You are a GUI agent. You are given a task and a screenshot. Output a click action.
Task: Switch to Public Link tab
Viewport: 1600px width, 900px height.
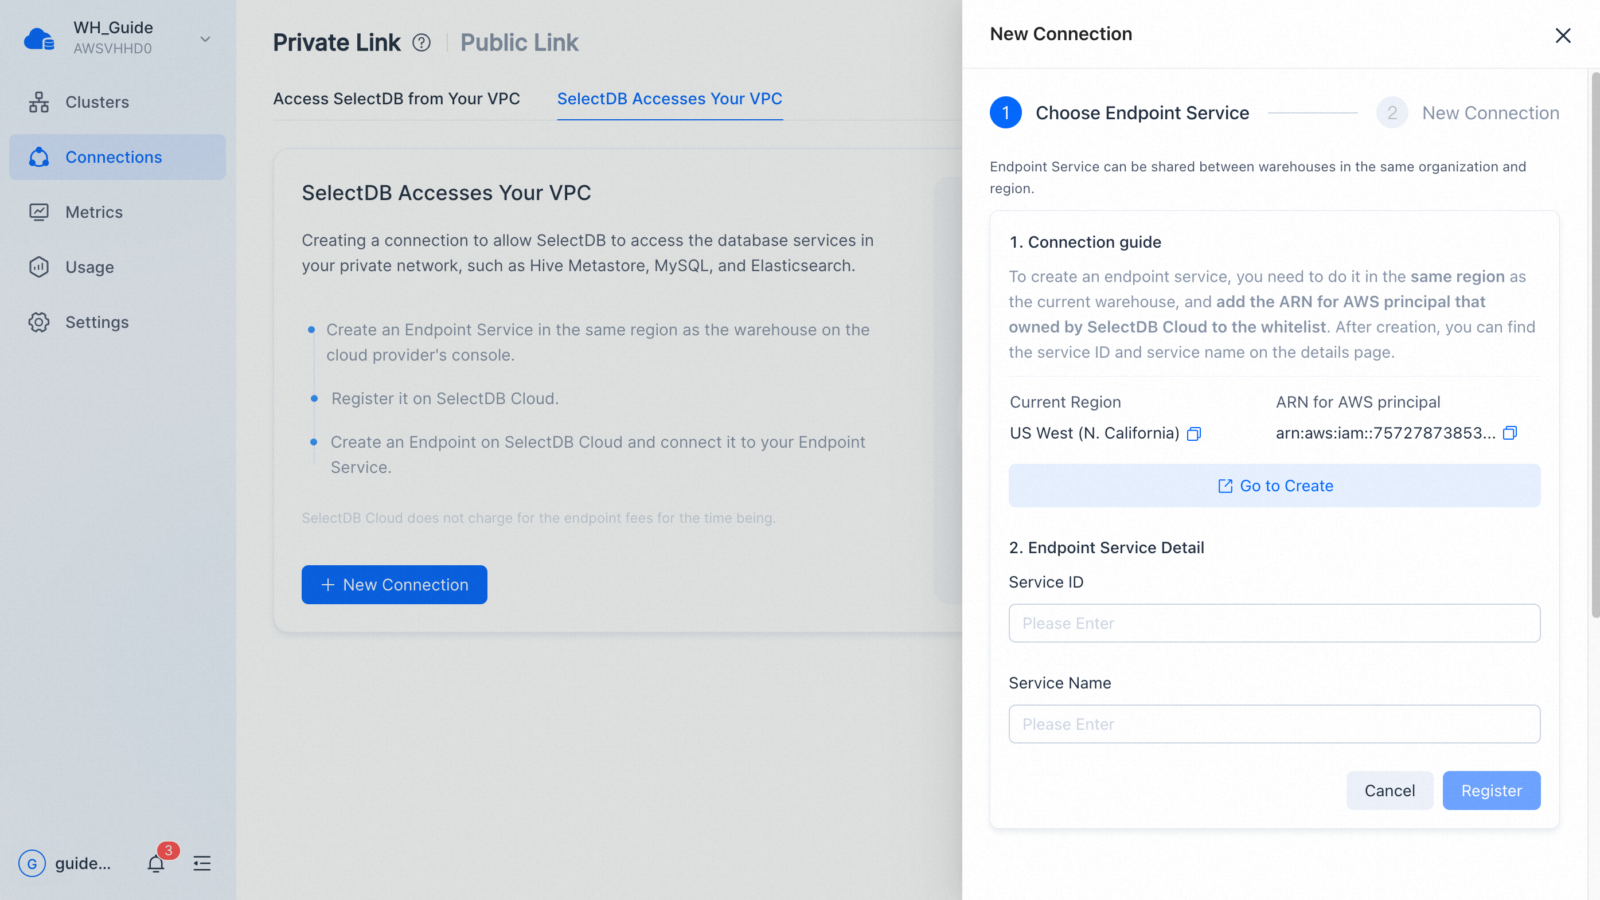pos(519,43)
